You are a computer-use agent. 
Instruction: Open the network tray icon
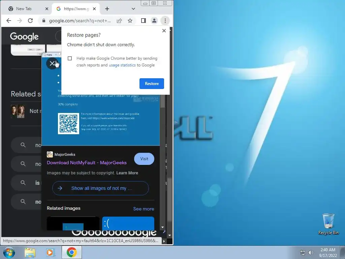click(x=303, y=253)
